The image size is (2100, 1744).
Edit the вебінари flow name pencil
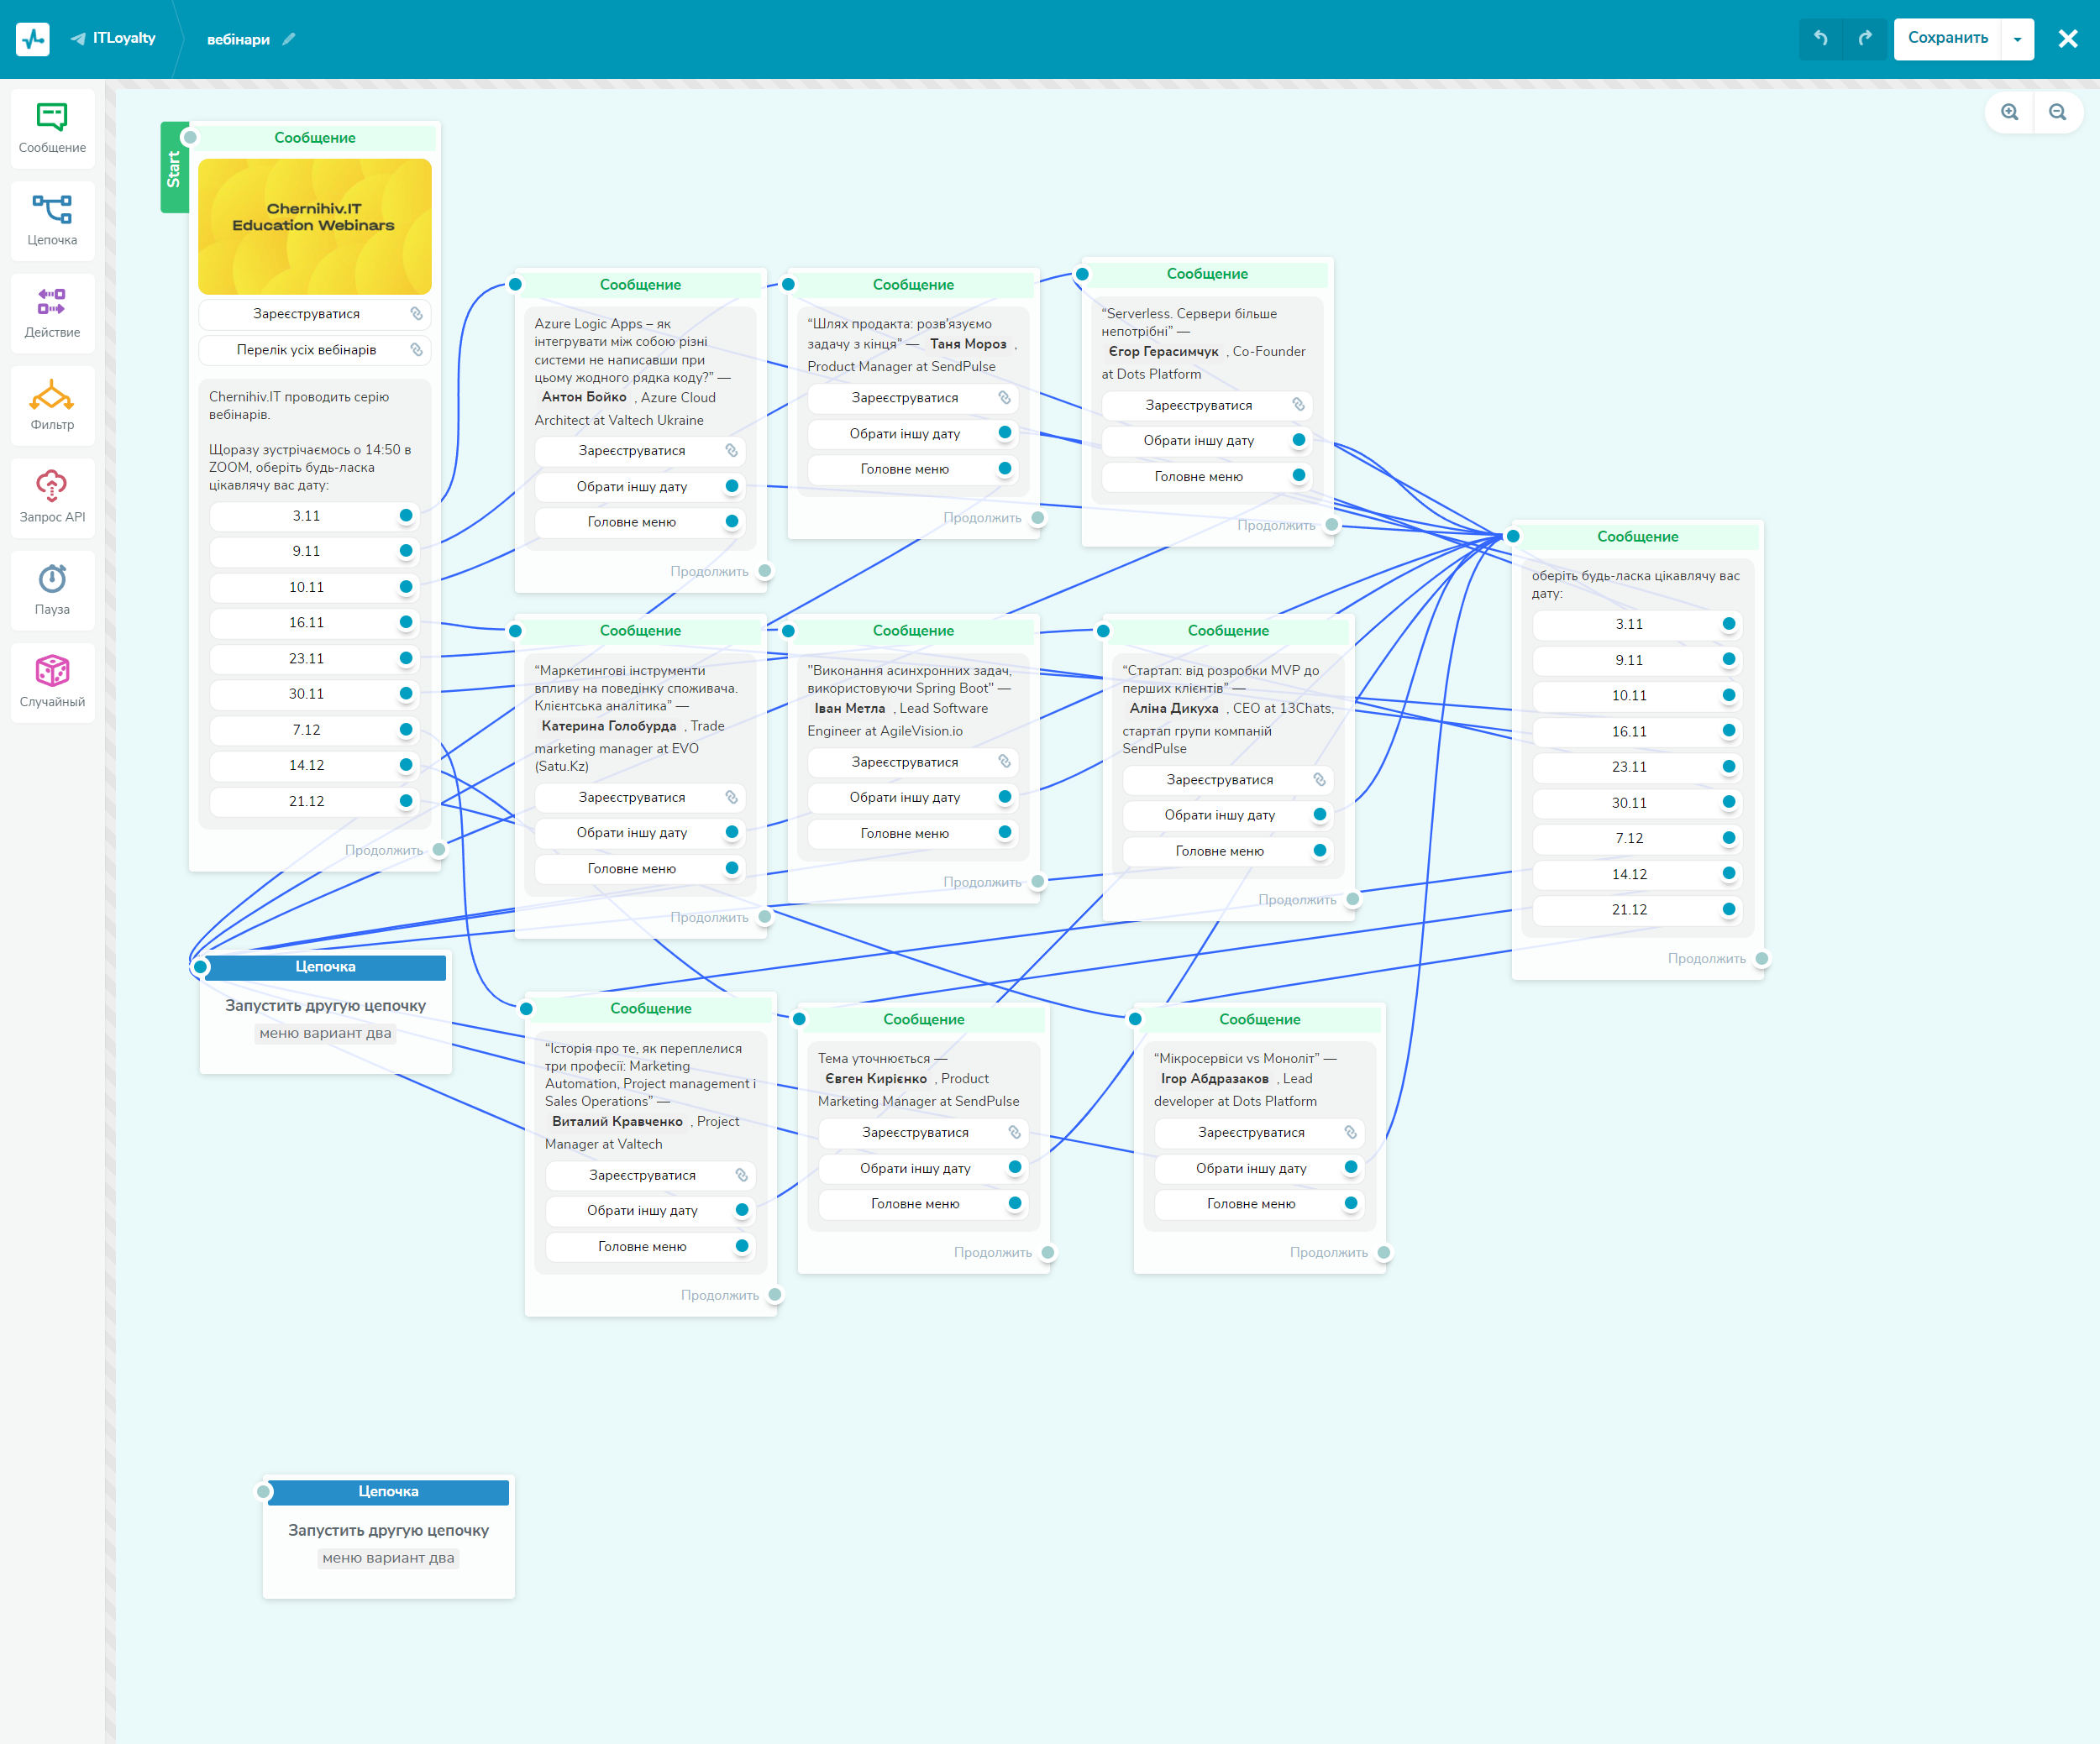tap(289, 39)
